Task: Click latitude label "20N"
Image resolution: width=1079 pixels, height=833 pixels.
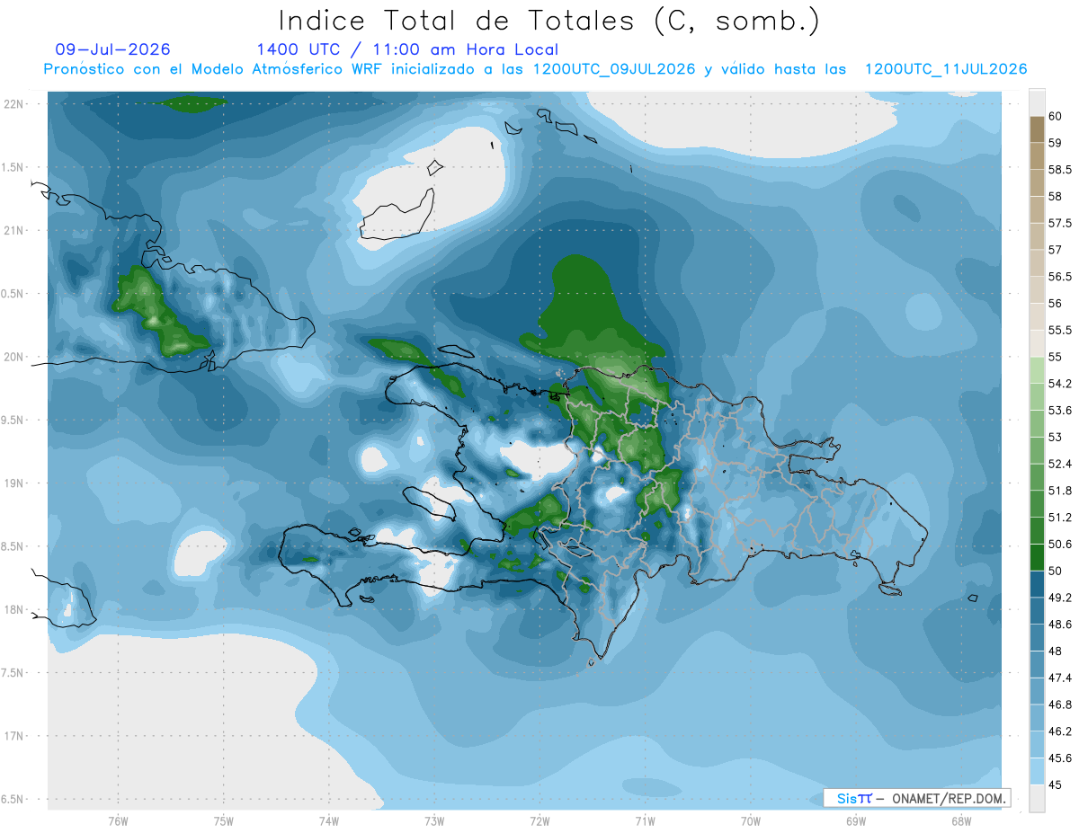Action: point(14,357)
